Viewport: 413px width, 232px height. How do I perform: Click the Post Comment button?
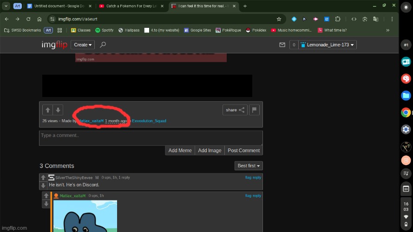(x=243, y=150)
